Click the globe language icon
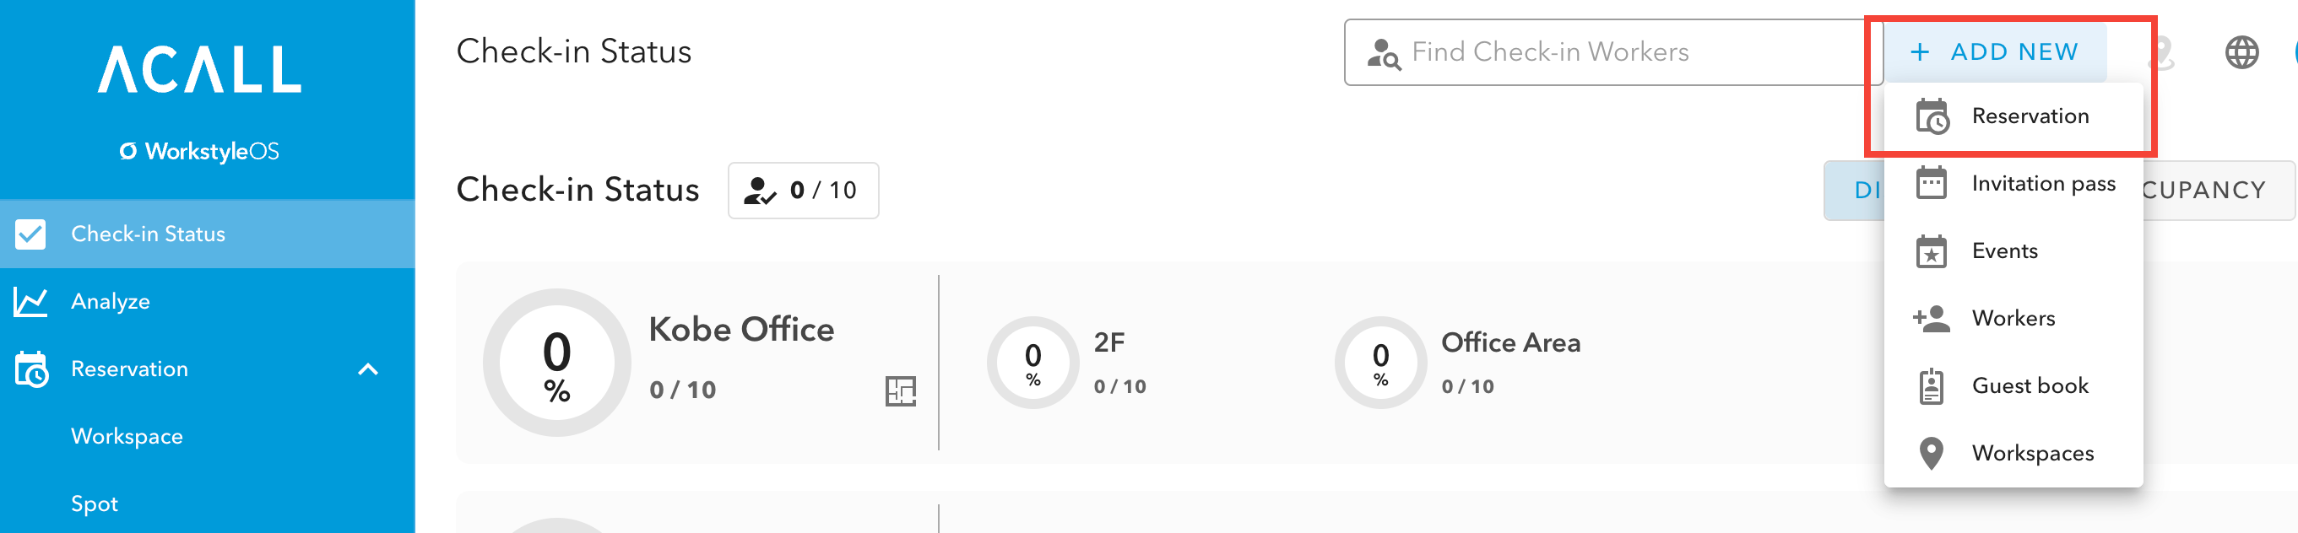The height and width of the screenshot is (533, 2298). [x=2241, y=52]
